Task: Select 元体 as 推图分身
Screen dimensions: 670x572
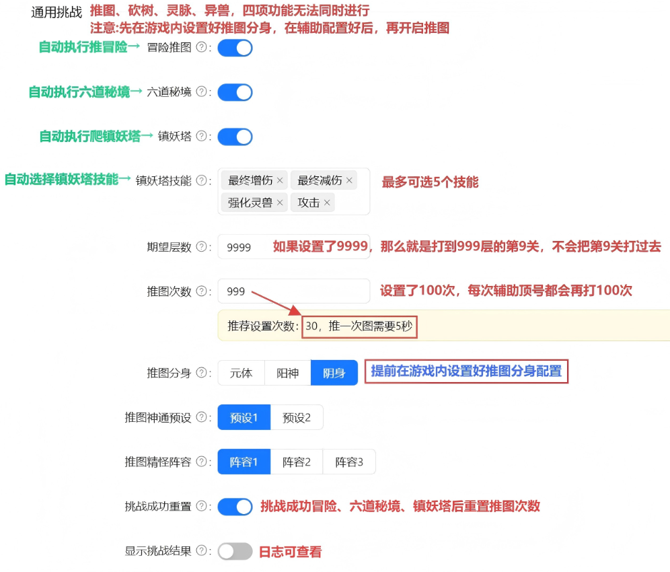Action: point(241,373)
